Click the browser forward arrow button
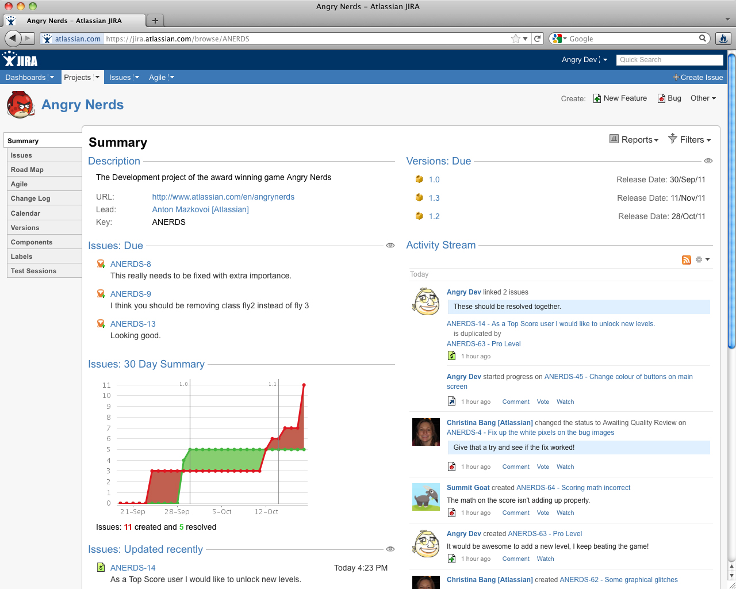736x589 pixels. point(28,39)
